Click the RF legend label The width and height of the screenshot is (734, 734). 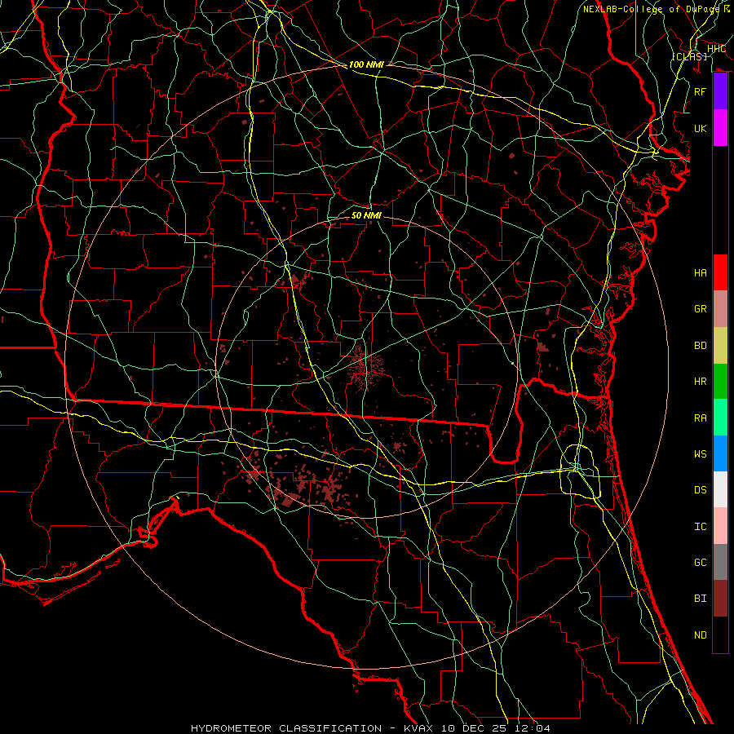pyautogui.click(x=701, y=91)
